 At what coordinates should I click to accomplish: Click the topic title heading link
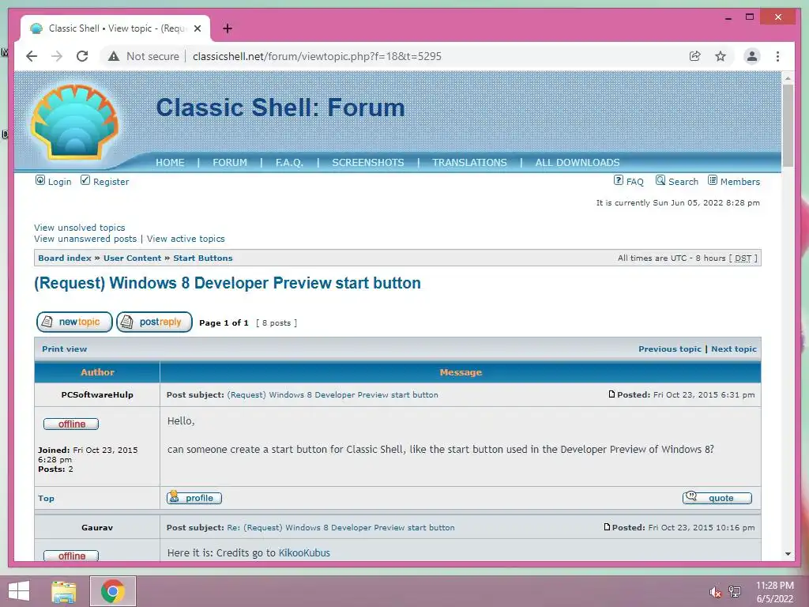point(228,284)
